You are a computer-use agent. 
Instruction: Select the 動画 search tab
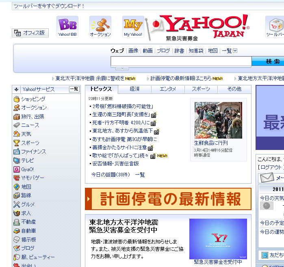pyautogui.click(x=147, y=51)
